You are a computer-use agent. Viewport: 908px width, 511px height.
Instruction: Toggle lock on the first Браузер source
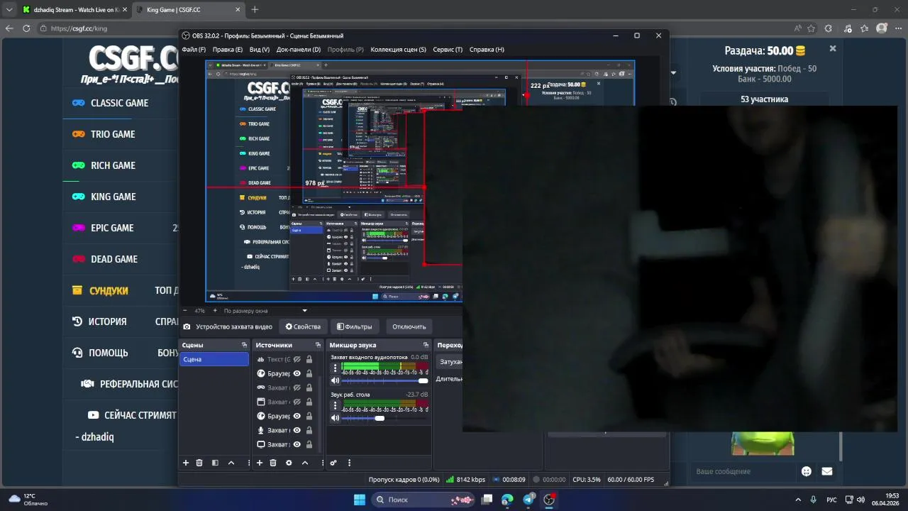point(309,373)
